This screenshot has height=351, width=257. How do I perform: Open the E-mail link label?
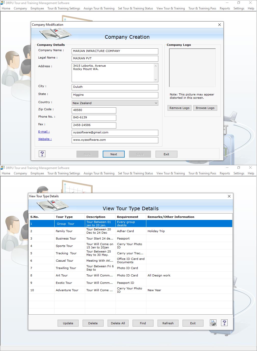[x=44, y=132]
